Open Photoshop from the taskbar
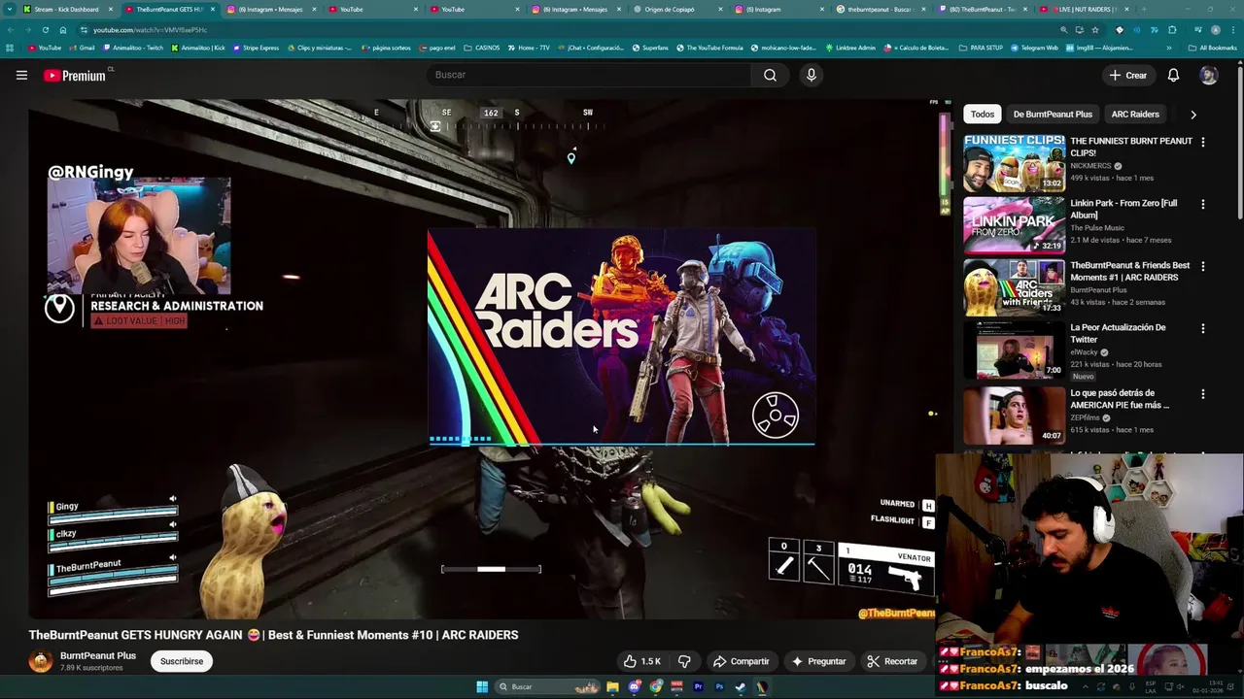This screenshot has height=699, width=1244. pos(719,686)
